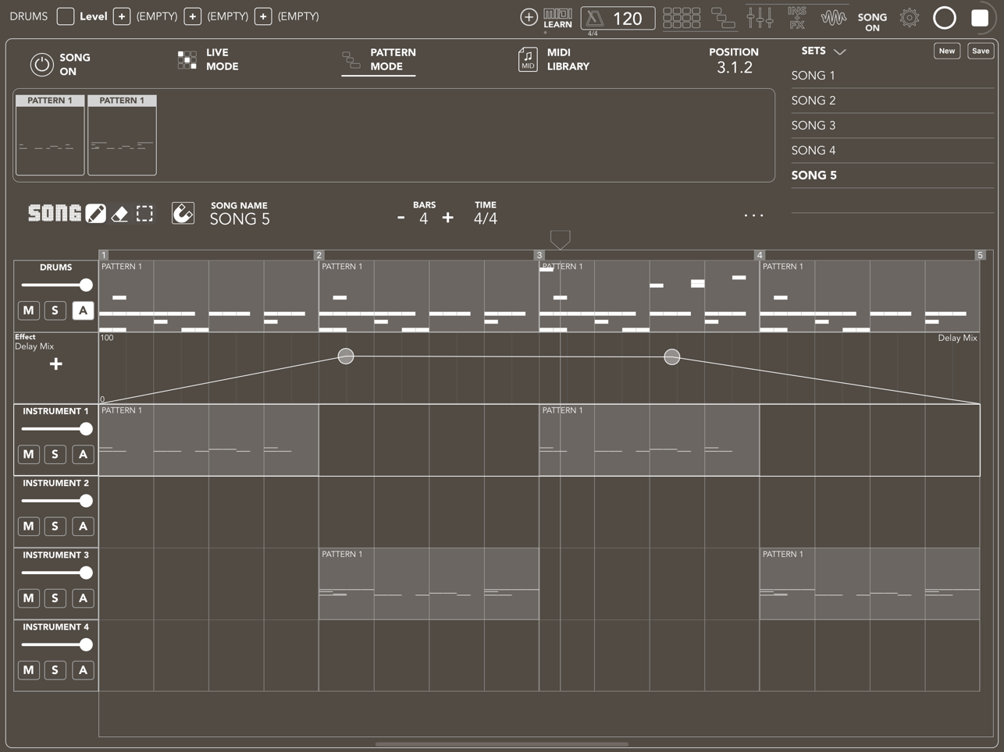The width and height of the screenshot is (1004, 752).
Task: Click the MIDI Learn icon
Action: (x=557, y=18)
